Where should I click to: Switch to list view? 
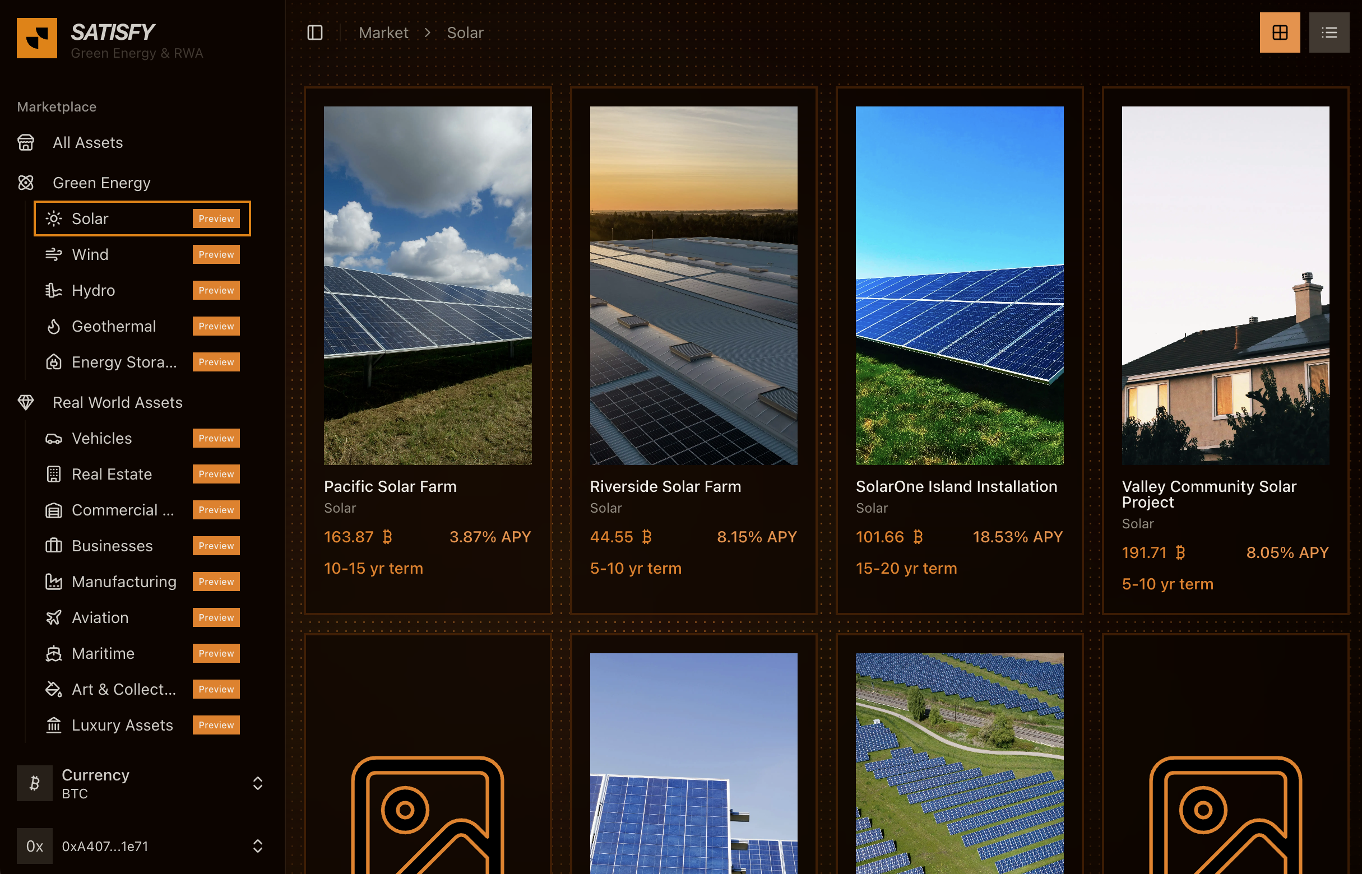click(x=1328, y=33)
